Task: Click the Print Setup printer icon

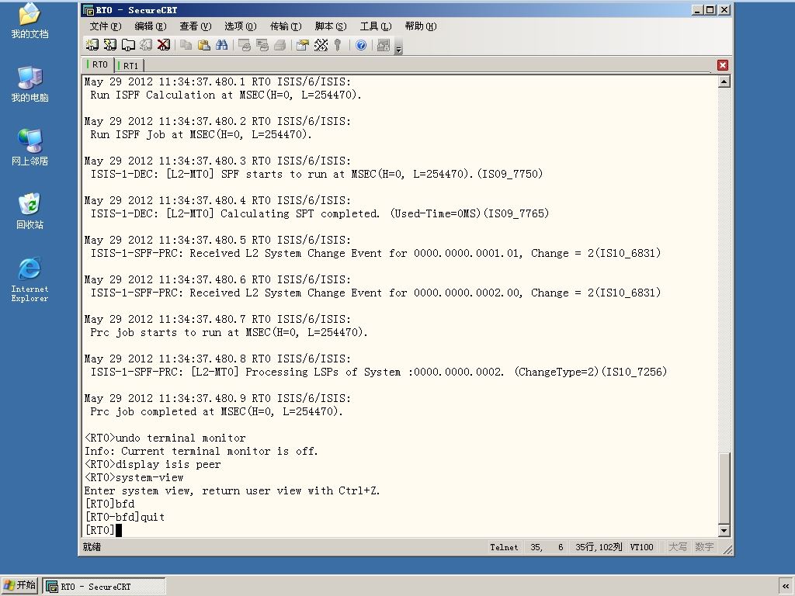Action: [279, 45]
